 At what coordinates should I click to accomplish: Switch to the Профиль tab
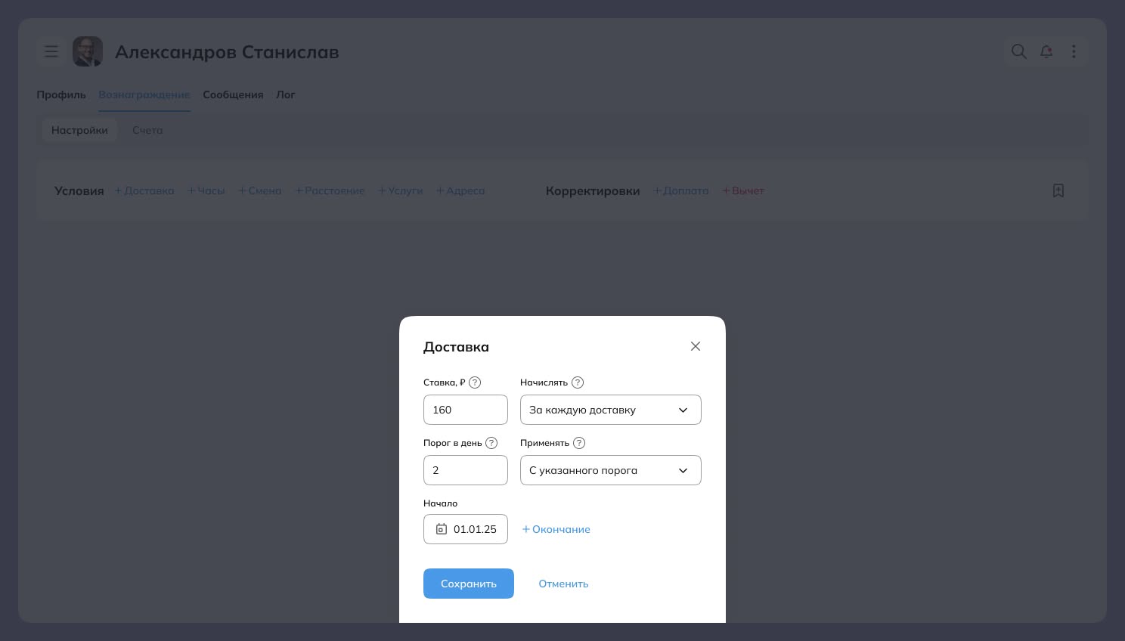pos(61,94)
